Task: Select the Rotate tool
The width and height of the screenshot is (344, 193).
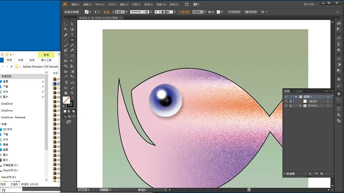Action: (66, 56)
